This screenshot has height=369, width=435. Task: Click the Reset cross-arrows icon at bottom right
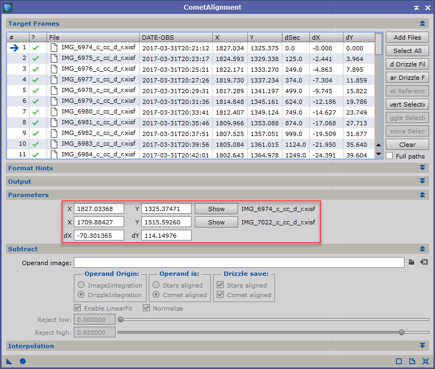(425, 361)
